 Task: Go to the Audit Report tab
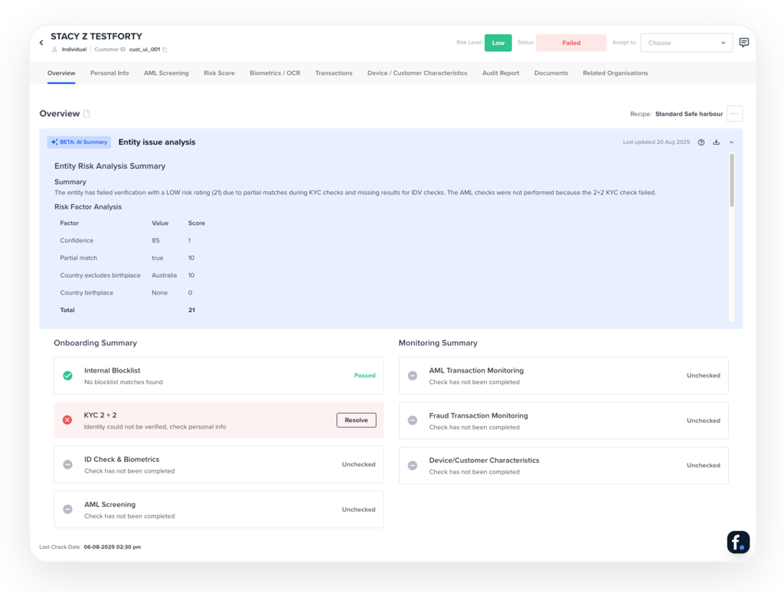[x=501, y=73]
